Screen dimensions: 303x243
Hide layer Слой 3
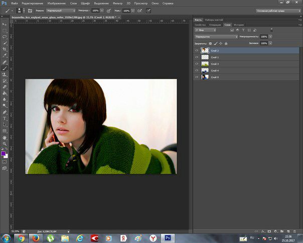(197, 64)
